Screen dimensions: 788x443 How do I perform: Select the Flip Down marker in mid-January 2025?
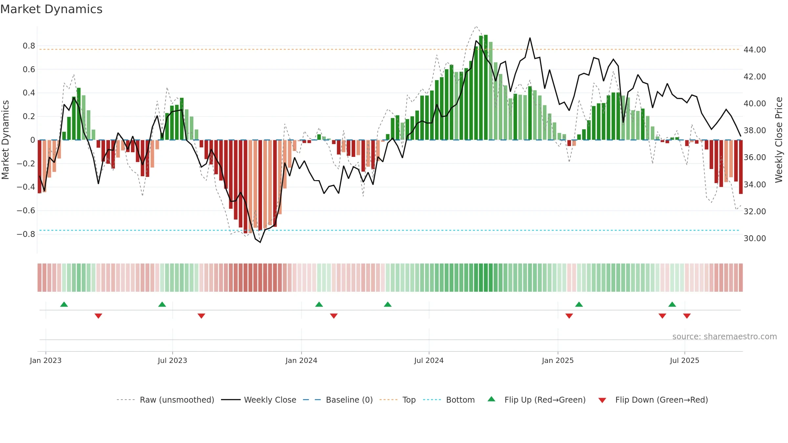569,316
